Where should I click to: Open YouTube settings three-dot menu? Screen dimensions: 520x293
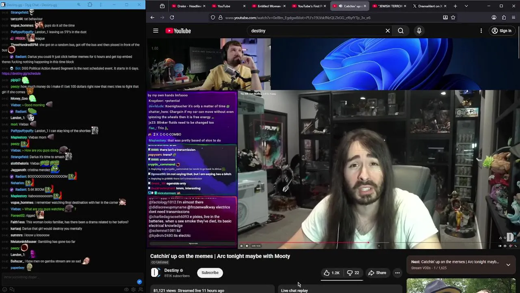[481, 31]
